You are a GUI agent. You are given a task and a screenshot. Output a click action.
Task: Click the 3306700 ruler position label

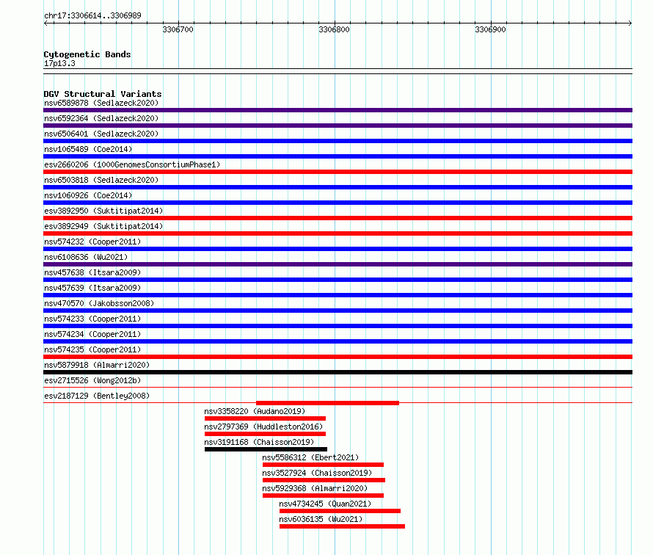click(178, 29)
